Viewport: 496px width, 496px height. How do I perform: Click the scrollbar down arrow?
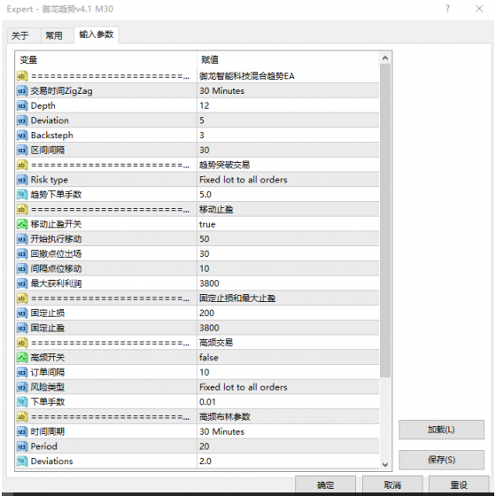click(x=385, y=464)
